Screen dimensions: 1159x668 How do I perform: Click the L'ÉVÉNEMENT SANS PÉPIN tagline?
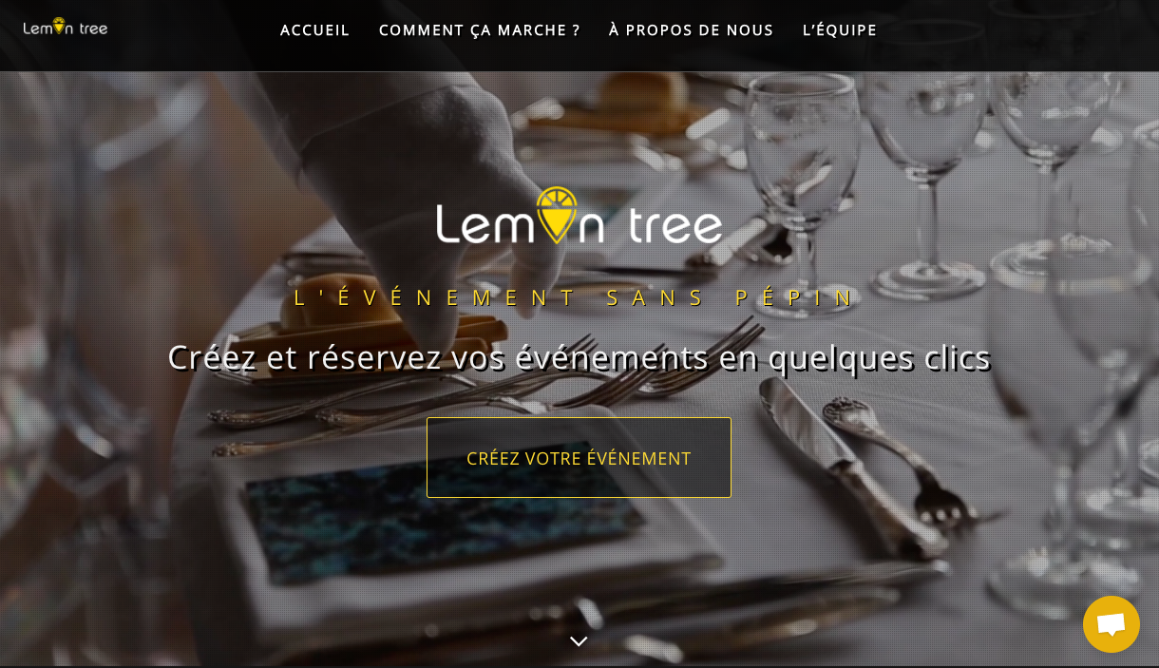[576, 297]
